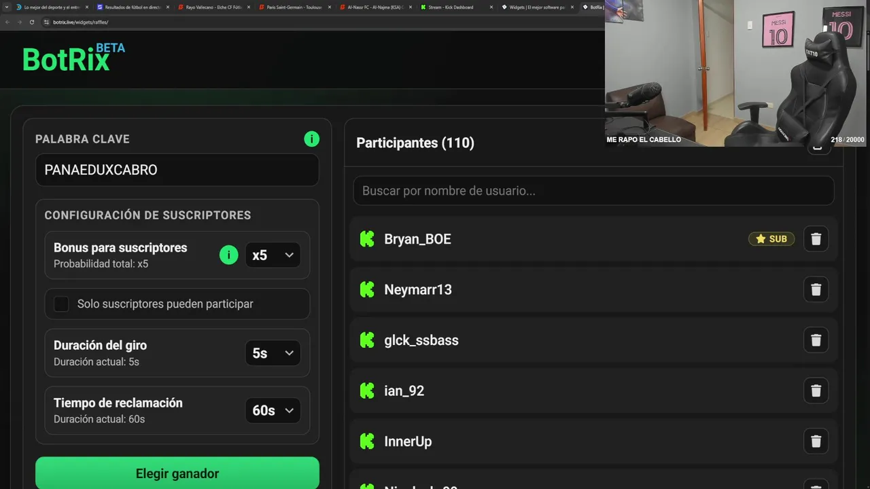The image size is (870, 489).
Task: Click the Duración actual: 5s text
Action: (97, 362)
